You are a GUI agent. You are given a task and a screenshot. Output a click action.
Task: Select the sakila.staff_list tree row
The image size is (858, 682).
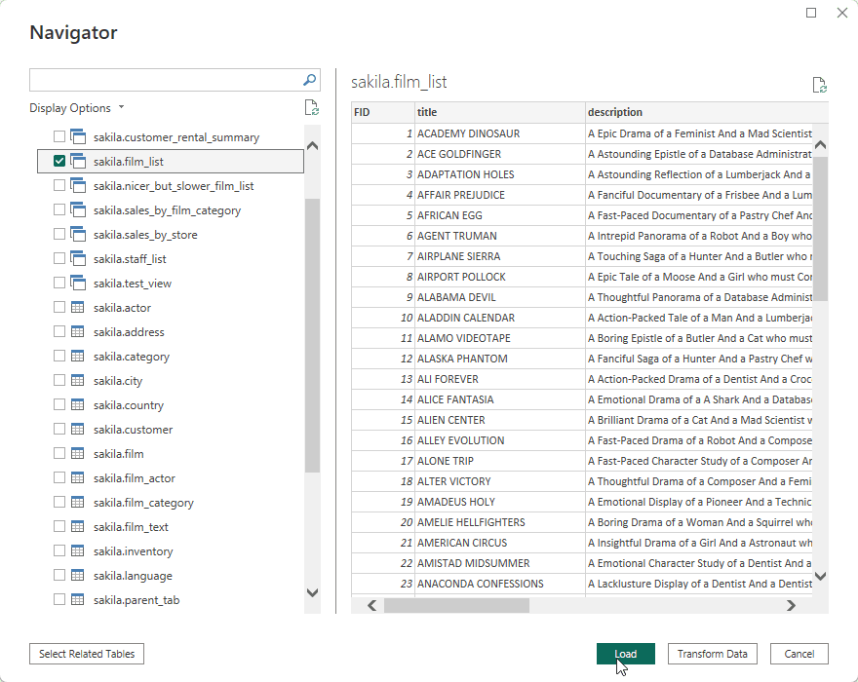pos(171,259)
